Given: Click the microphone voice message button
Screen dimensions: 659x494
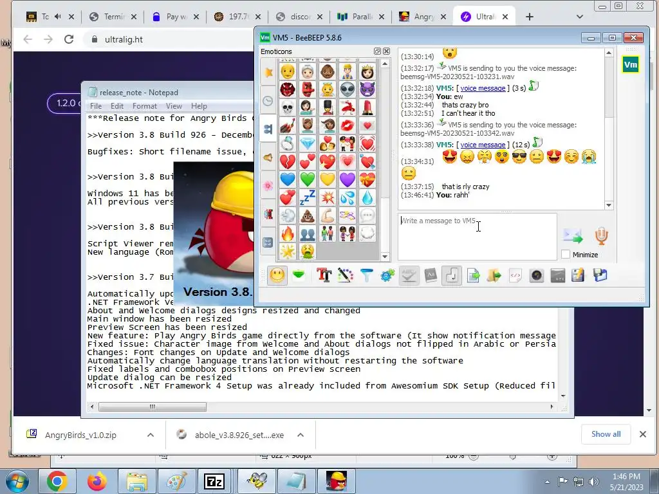Looking at the screenshot, I should pos(602,236).
